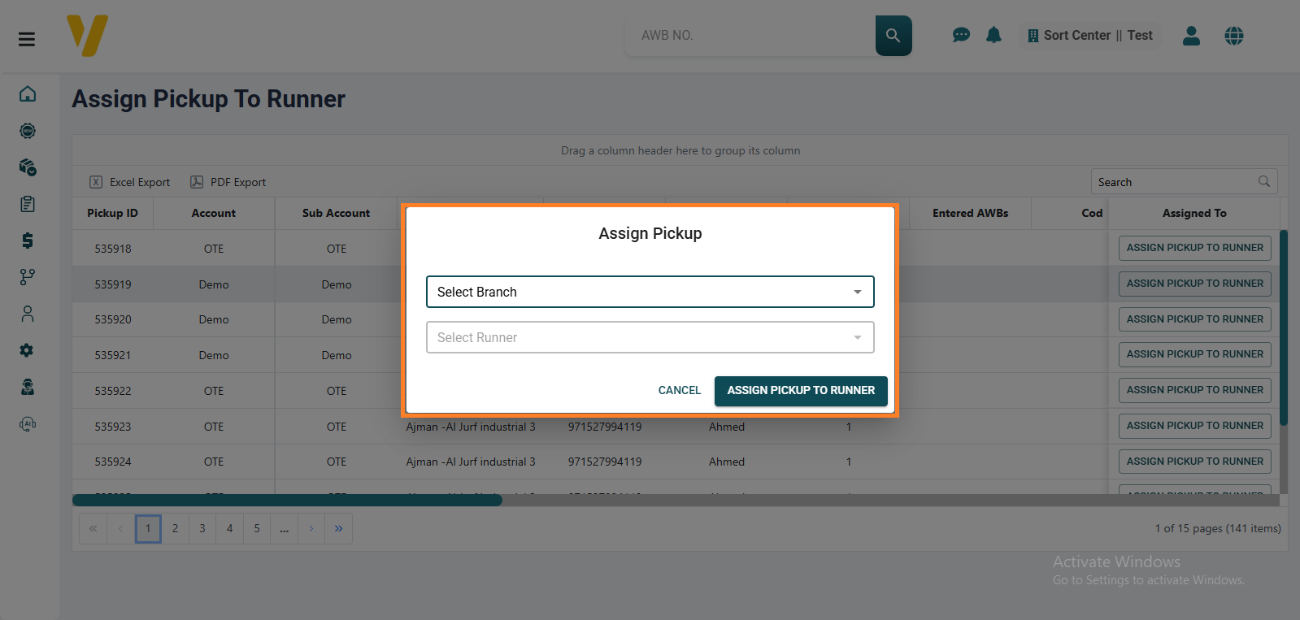Open the person sidebar icon
The width and height of the screenshot is (1300, 620).
pos(28,314)
